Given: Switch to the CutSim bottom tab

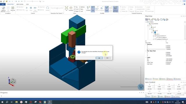Looking at the screenshot, I should pyautogui.click(x=154, y=96).
